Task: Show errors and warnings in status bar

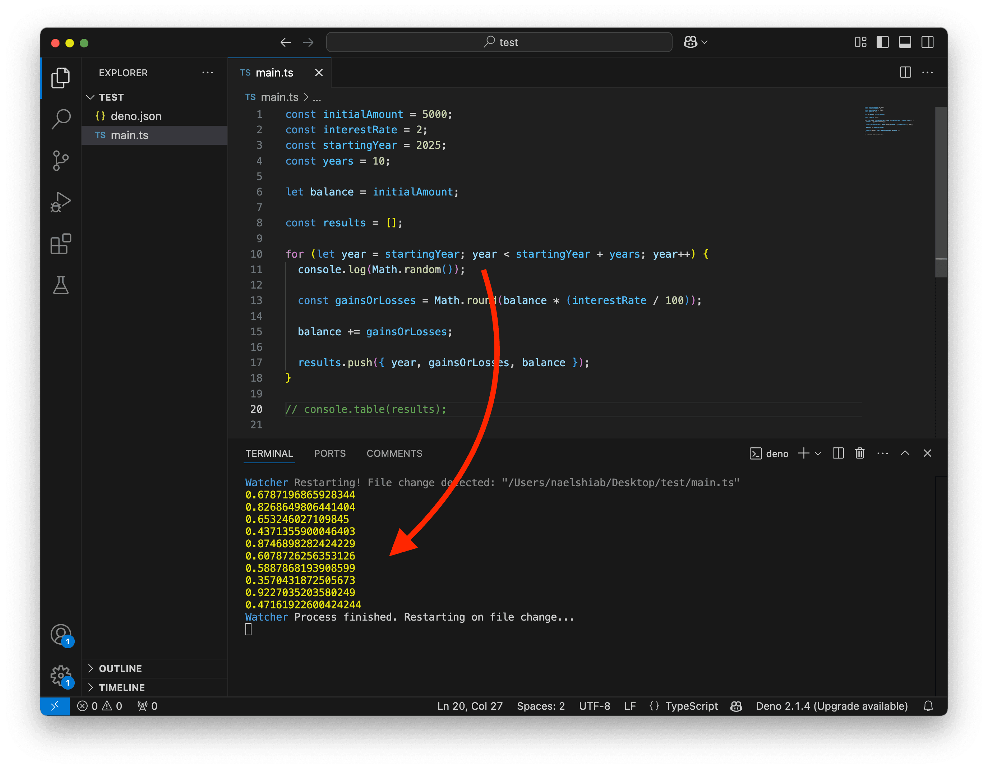Action: tap(100, 706)
